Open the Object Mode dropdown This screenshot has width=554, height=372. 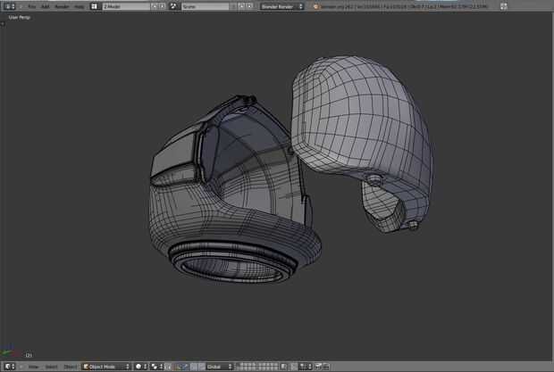(106, 366)
